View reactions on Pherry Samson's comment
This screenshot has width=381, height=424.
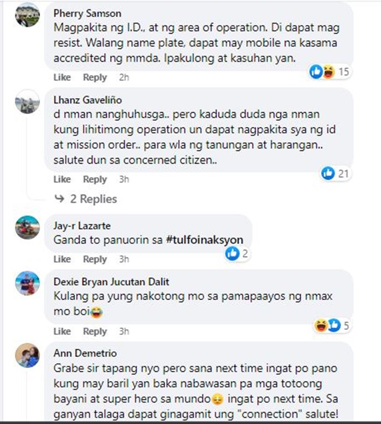(x=330, y=72)
